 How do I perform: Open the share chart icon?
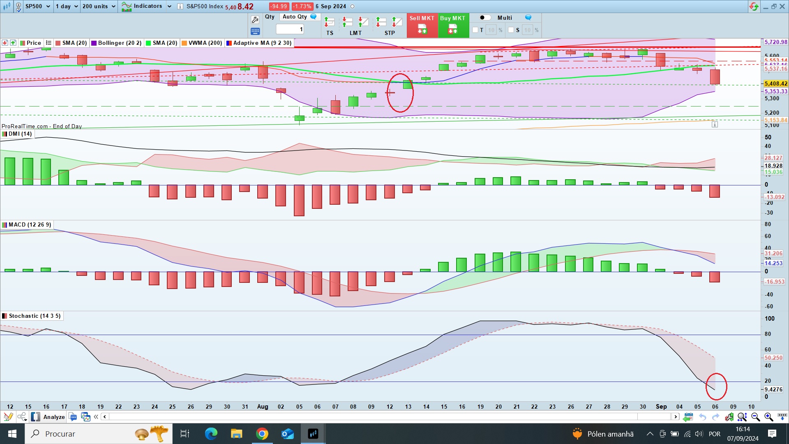22,417
